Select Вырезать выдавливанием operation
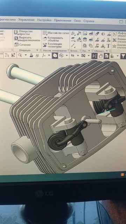Viewport: 126px width, 224px height. [x=27, y=39]
